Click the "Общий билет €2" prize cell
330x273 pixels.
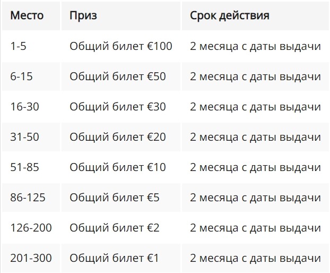point(115,228)
